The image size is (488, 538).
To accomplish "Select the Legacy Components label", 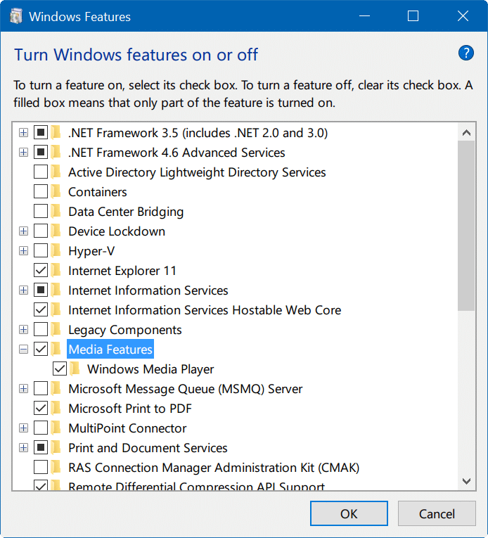I will 125,330.
